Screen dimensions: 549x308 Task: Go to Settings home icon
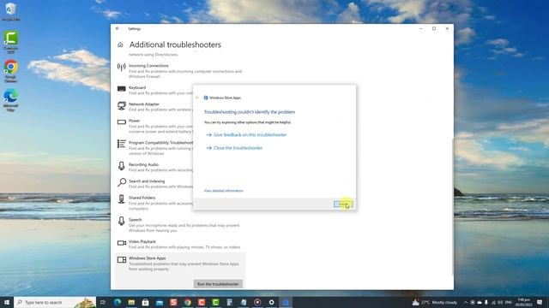[120, 44]
